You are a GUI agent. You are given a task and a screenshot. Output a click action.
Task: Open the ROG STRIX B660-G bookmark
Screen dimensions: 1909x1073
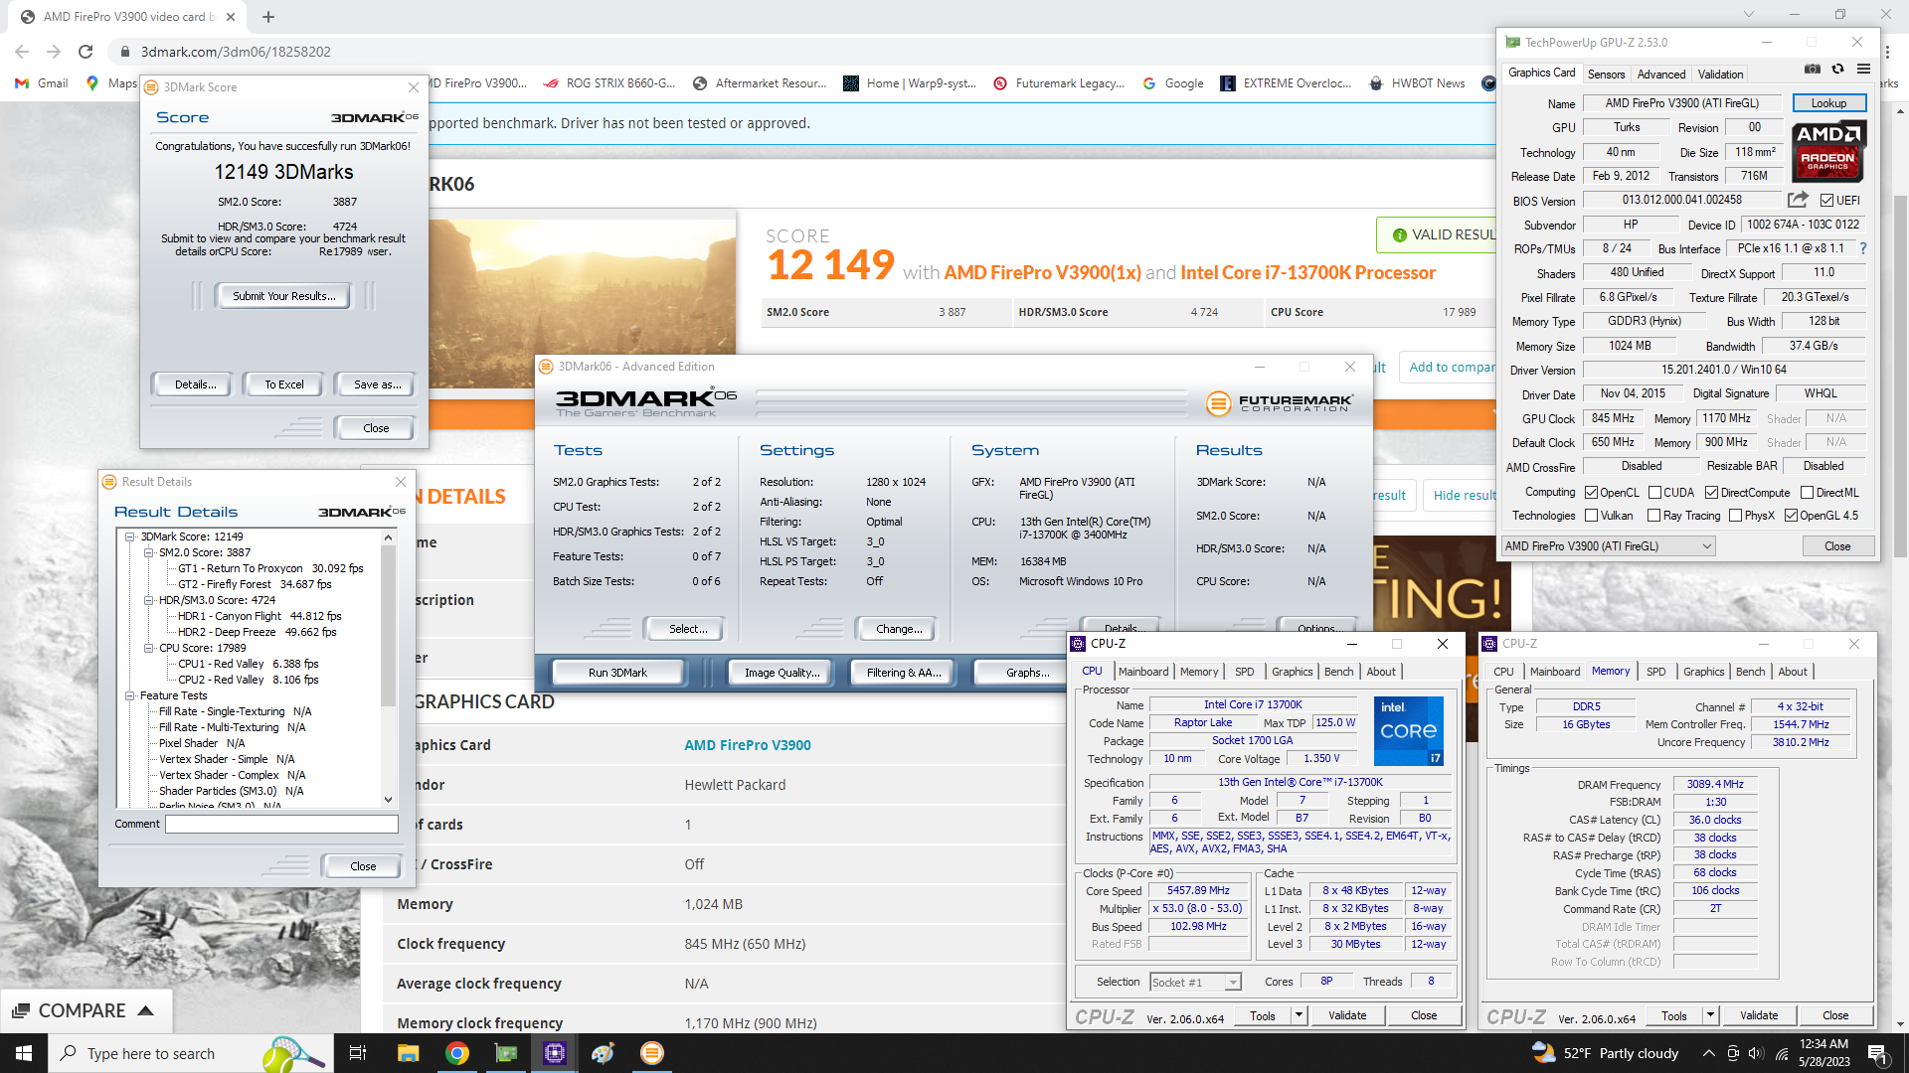(609, 83)
